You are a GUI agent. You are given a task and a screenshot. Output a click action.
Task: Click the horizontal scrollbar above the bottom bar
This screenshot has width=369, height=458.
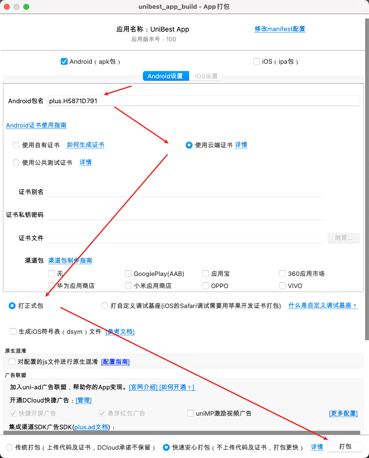[182, 433]
